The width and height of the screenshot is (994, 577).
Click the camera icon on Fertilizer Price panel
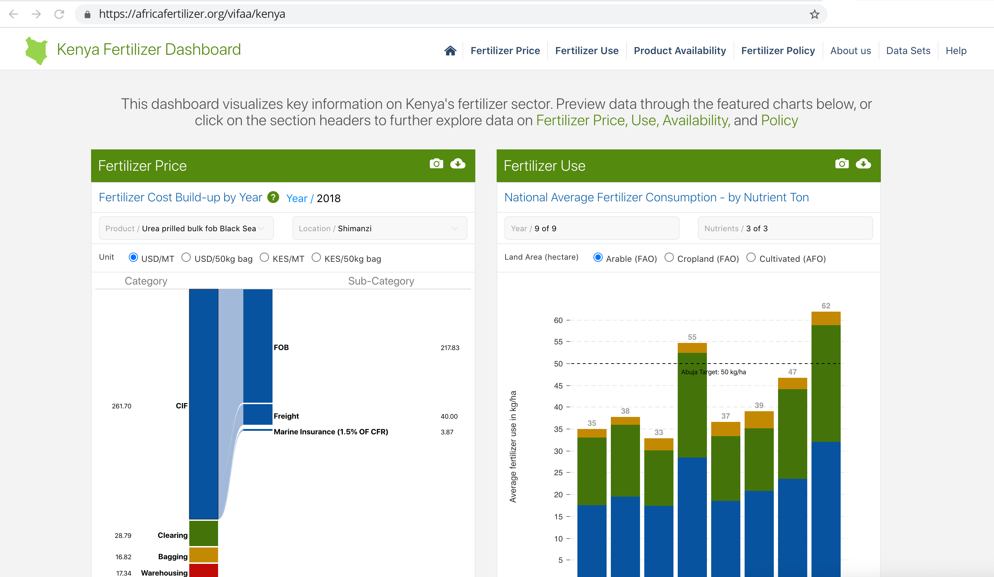436,164
